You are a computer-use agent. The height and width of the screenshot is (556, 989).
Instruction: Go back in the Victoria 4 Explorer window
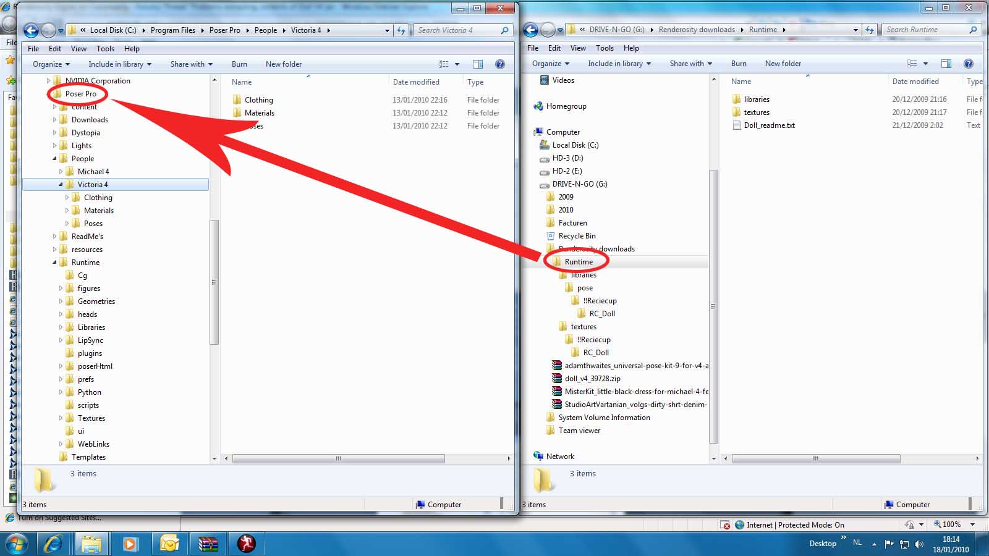31,30
